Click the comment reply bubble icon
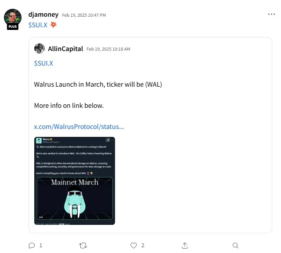The width and height of the screenshot is (281, 253). [x=32, y=245]
